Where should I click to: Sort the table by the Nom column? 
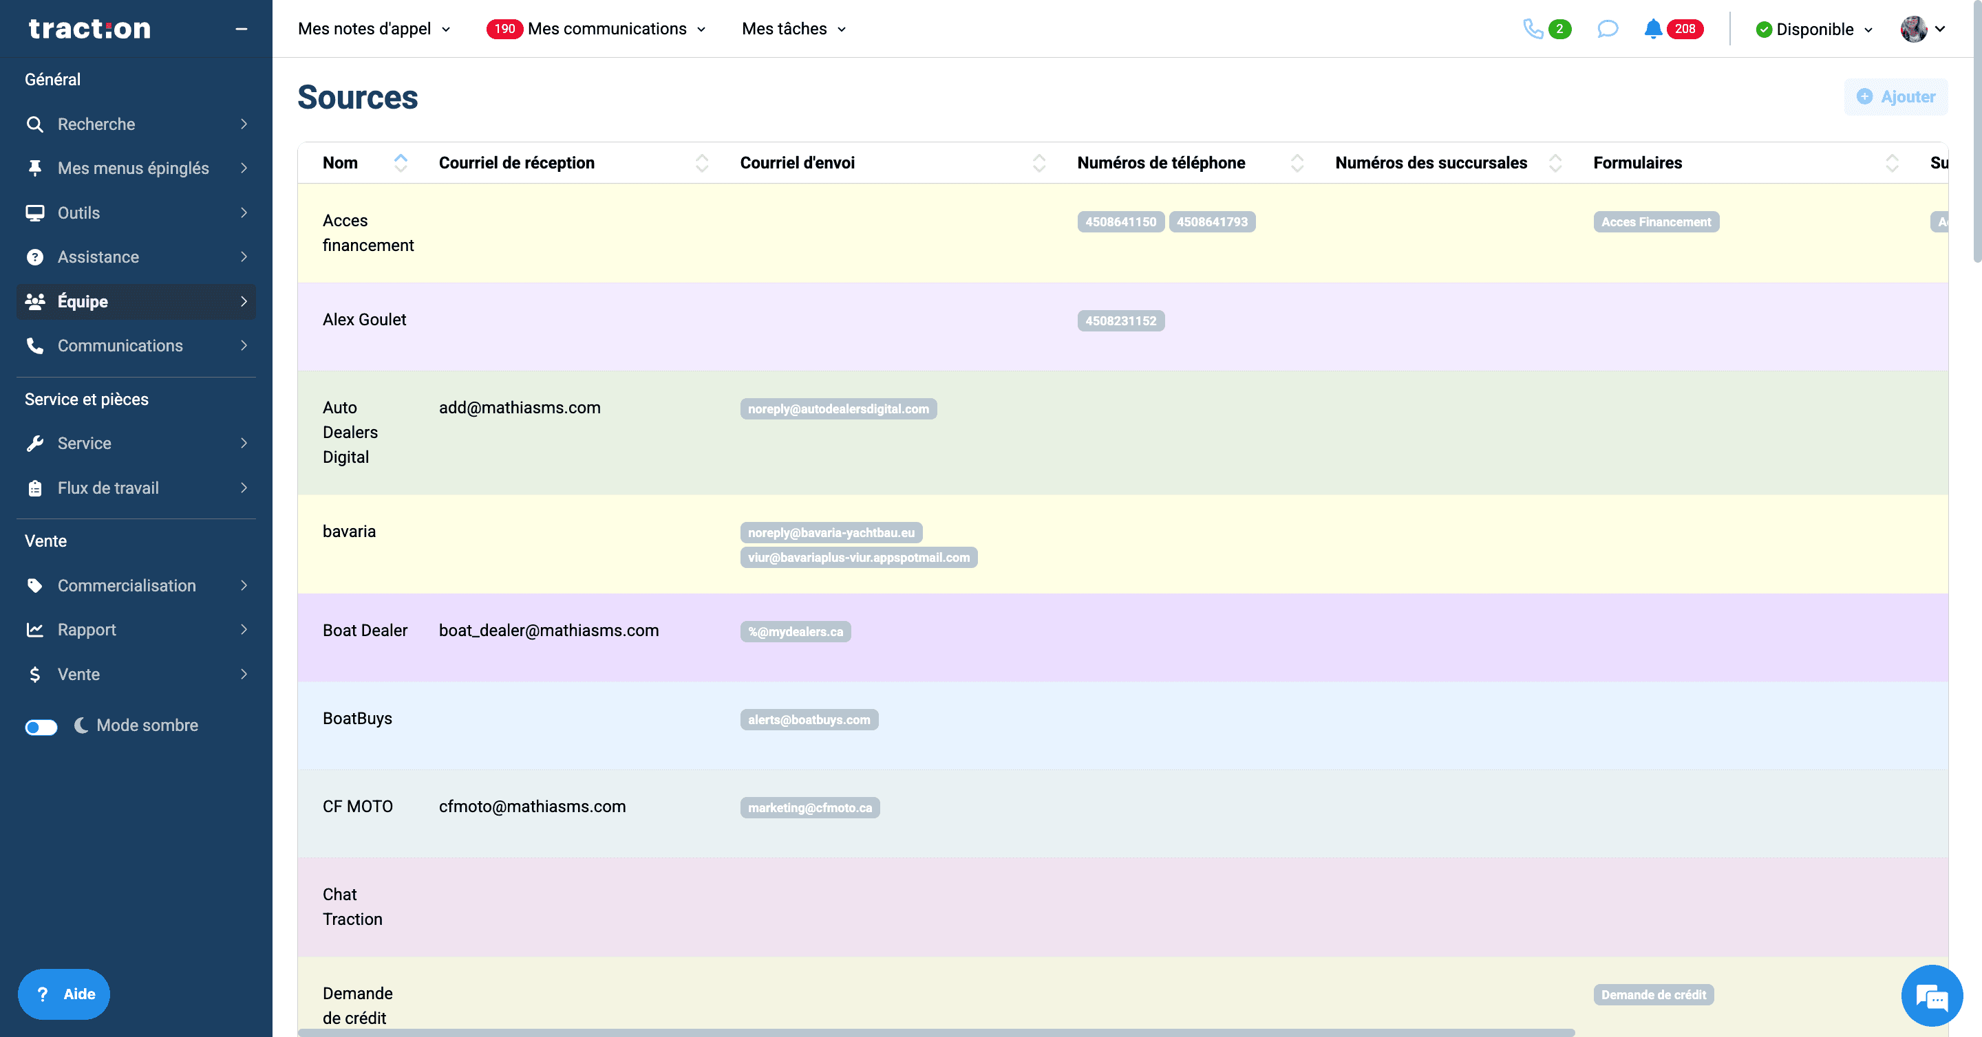click(x=401, y=162)
